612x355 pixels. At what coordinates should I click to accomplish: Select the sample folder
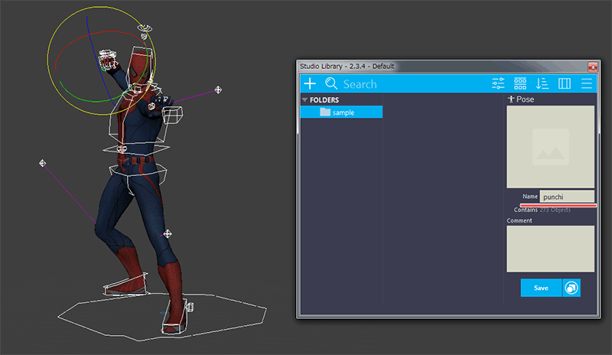tap(342, 112)
